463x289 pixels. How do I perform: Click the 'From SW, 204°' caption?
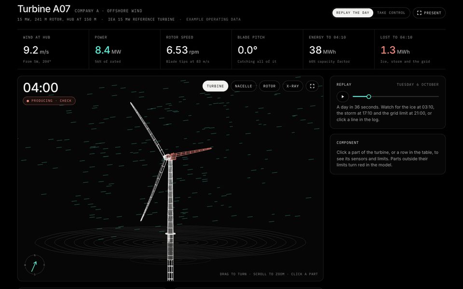point(37,62)
